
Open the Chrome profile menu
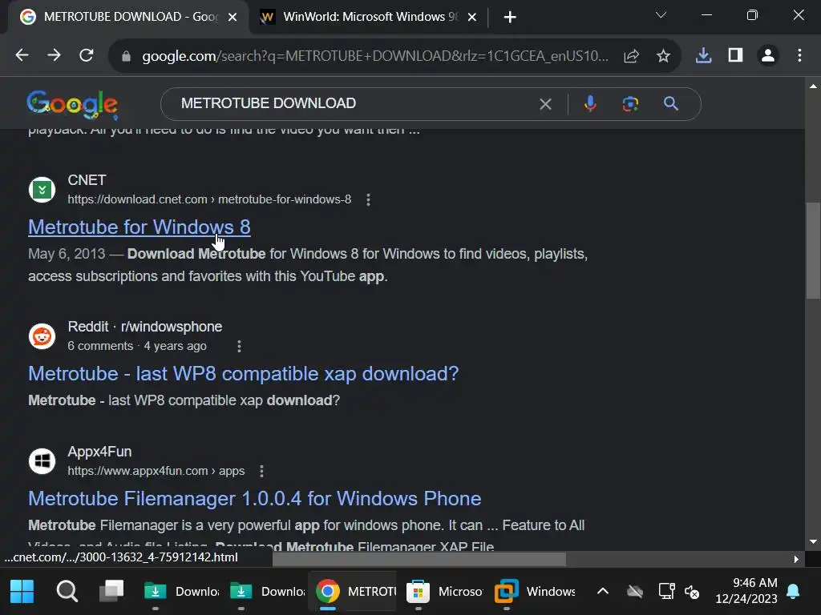click(768, 55)
